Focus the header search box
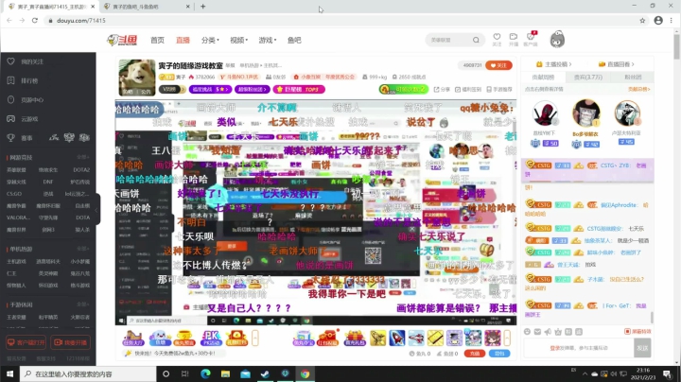The width and height of the screenshot is (681, 382). click(x=449, y=40)
